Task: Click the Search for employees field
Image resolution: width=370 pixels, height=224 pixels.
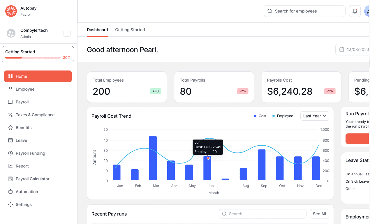Action: pyautogui.click(x=304, y=11)
